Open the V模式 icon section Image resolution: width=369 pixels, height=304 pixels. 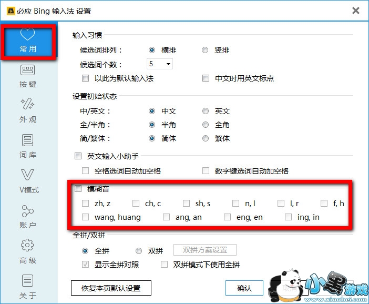pyautogui.click(x=28, y=181)
